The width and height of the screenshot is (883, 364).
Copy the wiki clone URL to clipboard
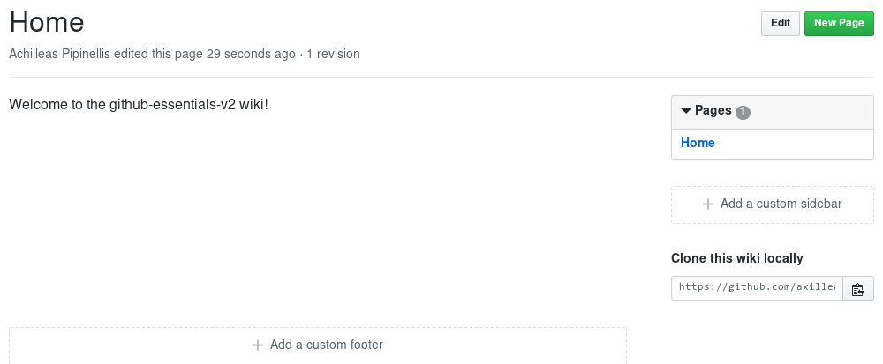[857, 288]
